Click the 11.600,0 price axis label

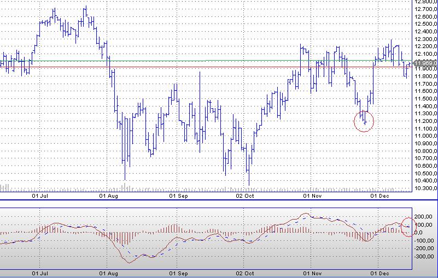(426, 91)
